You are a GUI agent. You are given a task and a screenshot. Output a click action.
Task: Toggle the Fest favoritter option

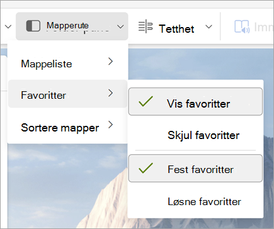pyautogui.click(x=195, y=169)
